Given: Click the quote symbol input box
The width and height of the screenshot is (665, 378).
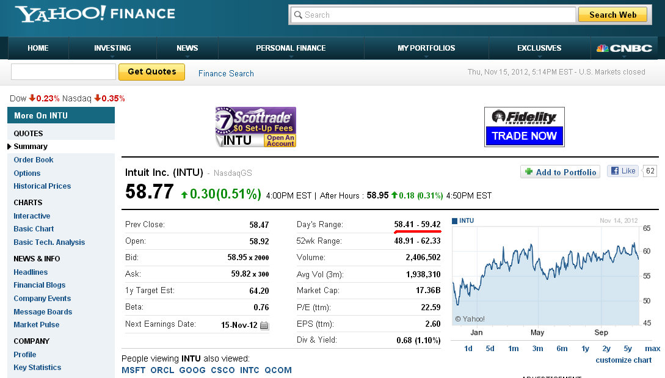Looking at the screenshot, I should (63, 71).
